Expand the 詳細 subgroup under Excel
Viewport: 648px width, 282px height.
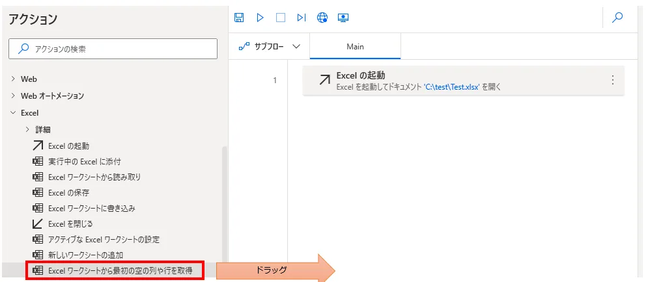pos(42,129)
